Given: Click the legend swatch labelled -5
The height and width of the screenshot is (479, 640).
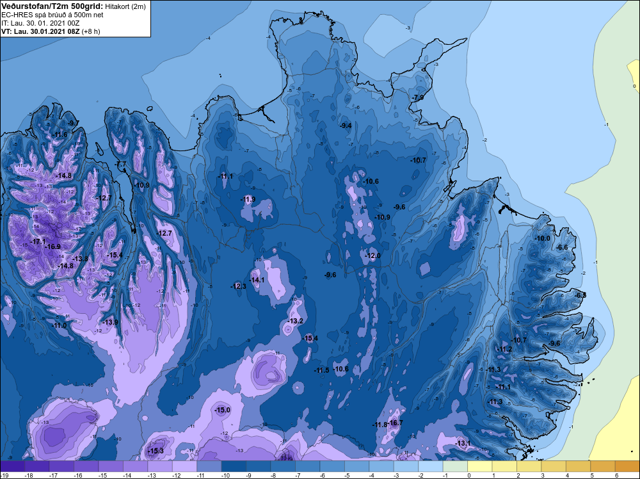Looking at the screenshot, I should [356, 466].
